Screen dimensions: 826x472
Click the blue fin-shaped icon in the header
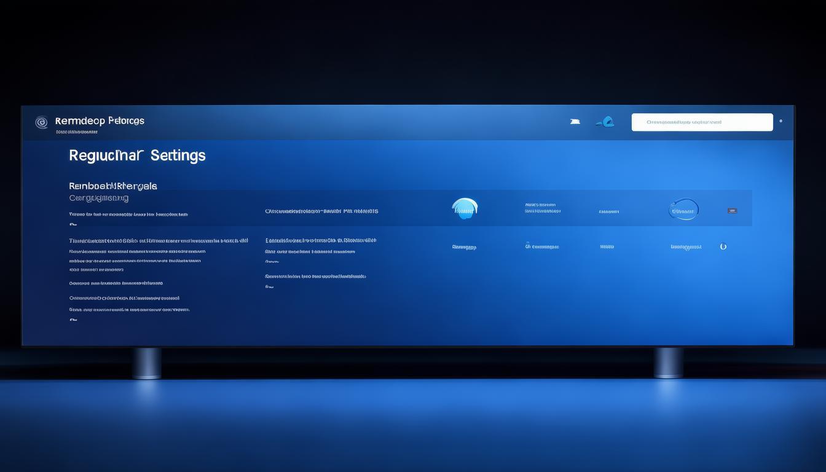[x=605, y=122]
